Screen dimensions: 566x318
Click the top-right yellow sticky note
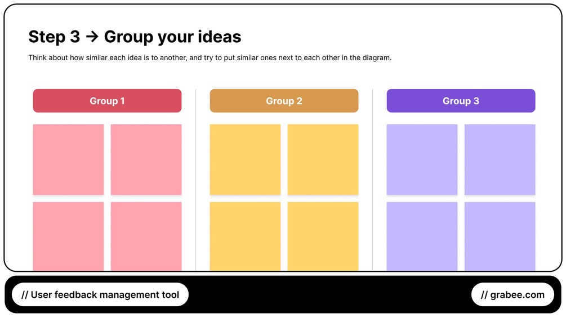tap(323, 159)
